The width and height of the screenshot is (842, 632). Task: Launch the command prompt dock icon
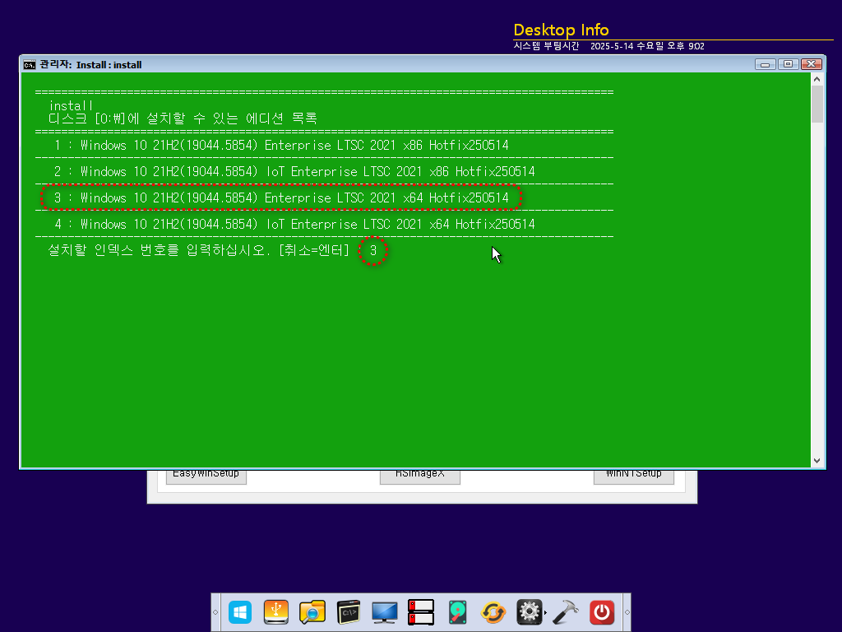(x=349, y=612)
